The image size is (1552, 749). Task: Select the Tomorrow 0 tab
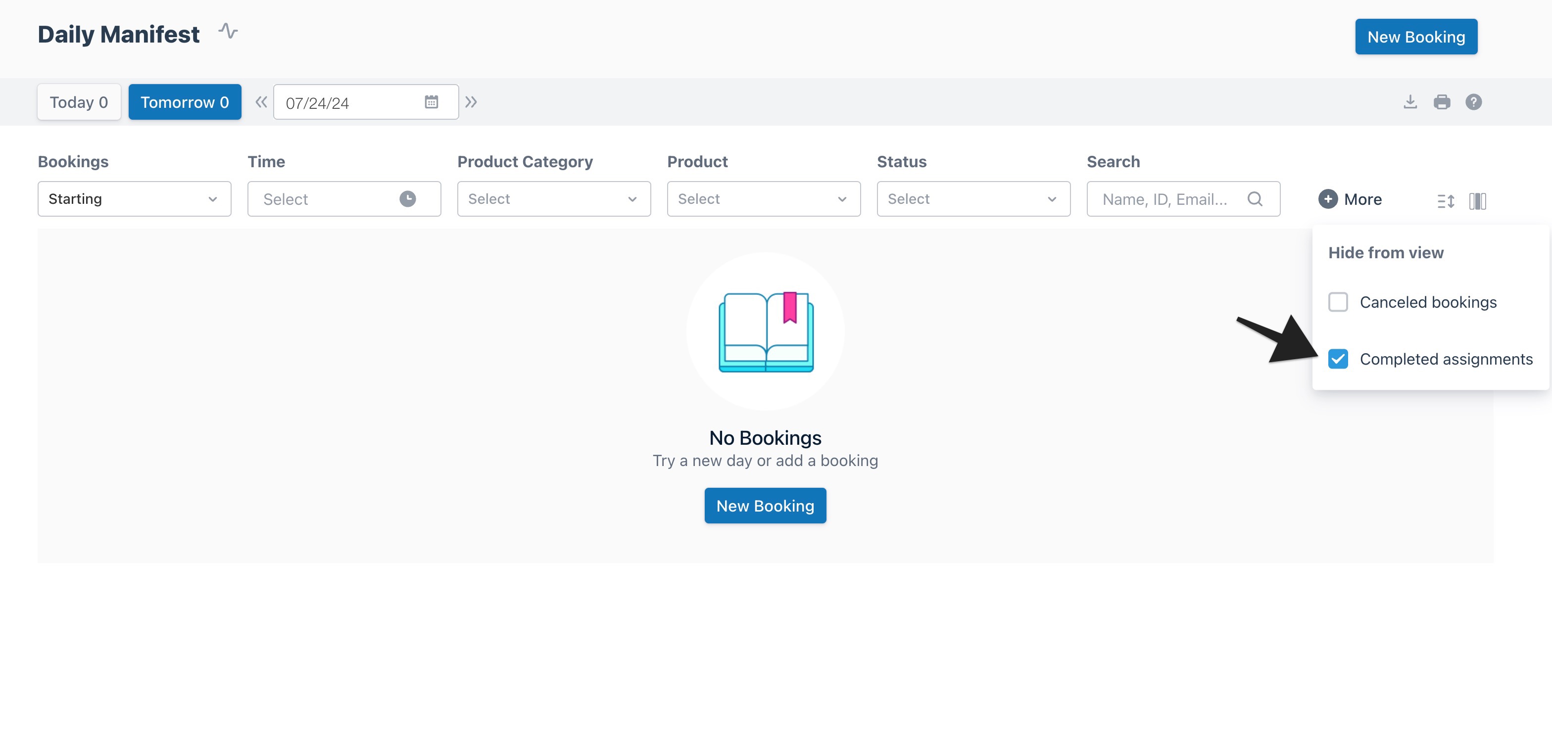coord(185,102)
